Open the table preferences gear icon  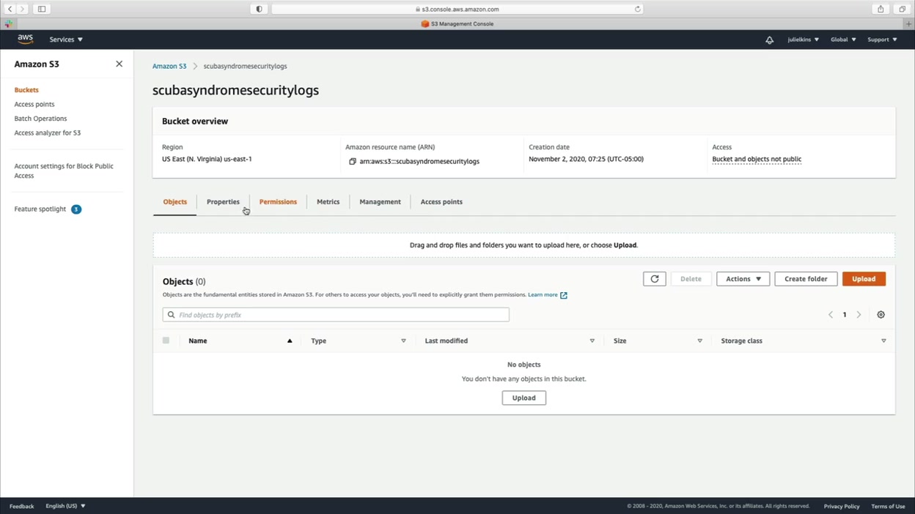[x=881, y=315]
